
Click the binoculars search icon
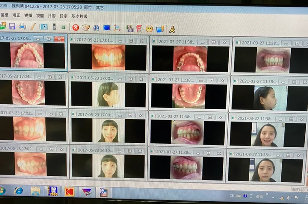click(96, 28)
